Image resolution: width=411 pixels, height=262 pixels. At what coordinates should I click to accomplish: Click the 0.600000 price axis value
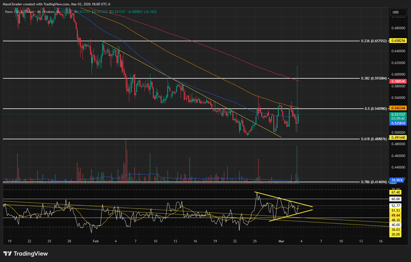click(x=398, y=74)
